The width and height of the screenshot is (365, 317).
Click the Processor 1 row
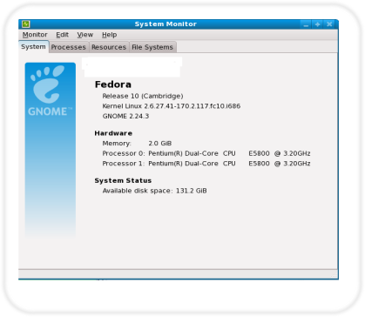pos(206,164)
